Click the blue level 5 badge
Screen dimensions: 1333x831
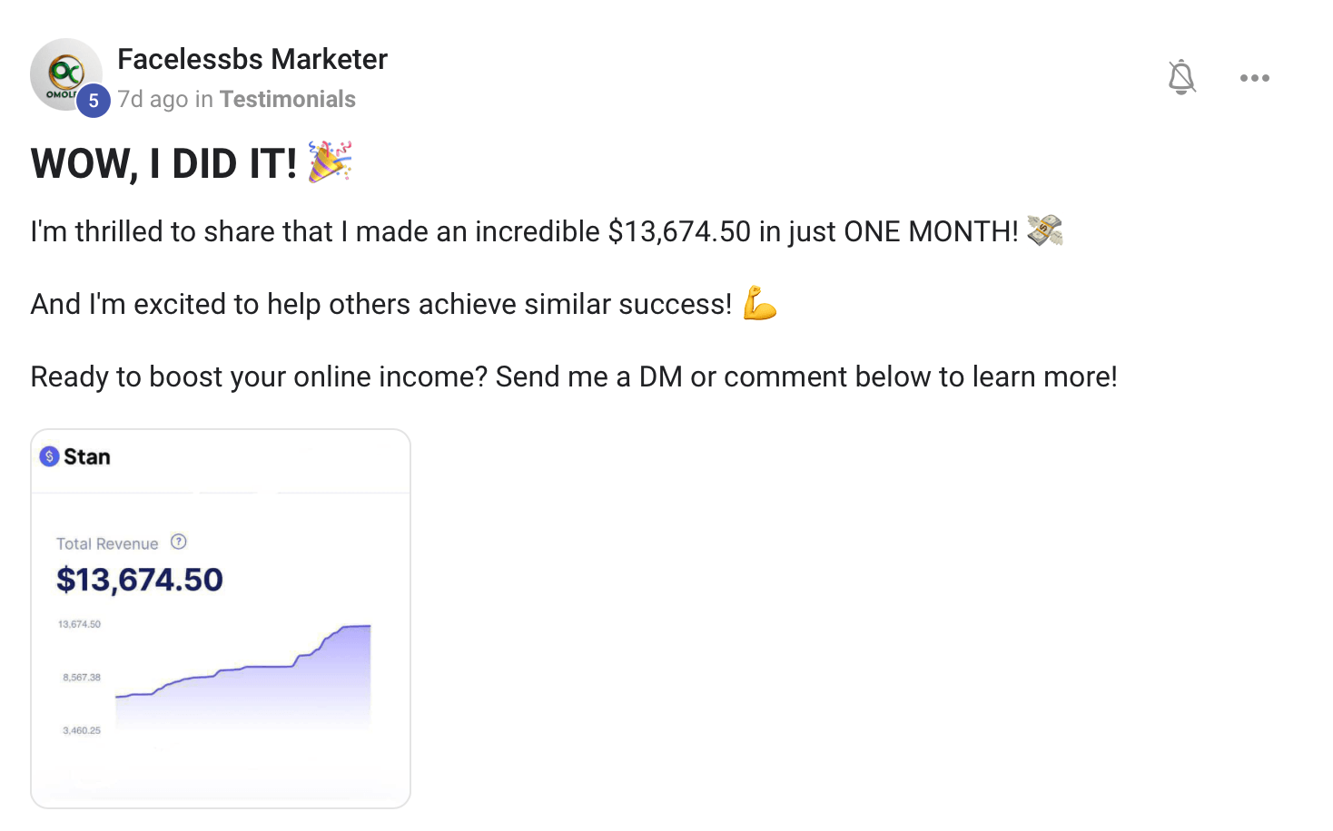click(93, 101)
